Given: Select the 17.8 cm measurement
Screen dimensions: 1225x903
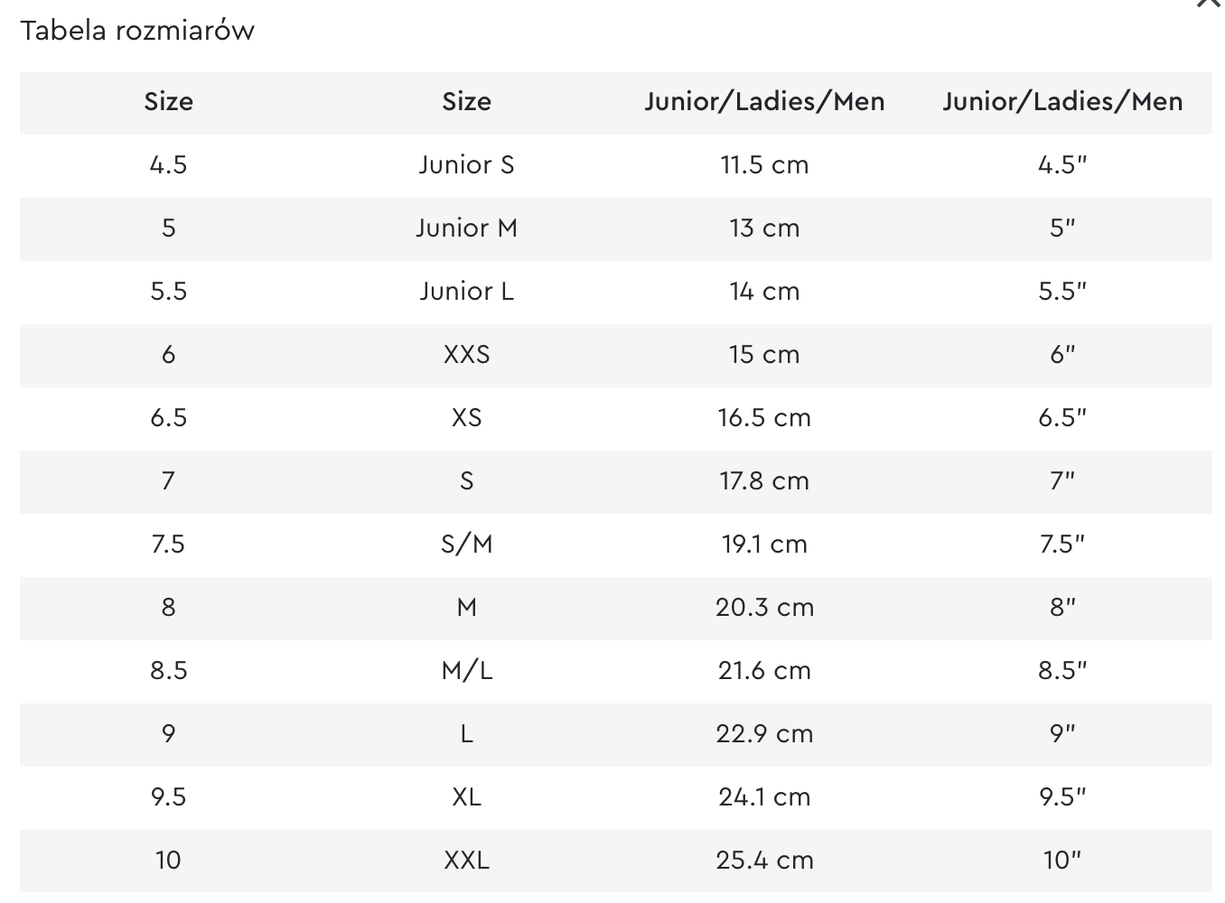Looking at the screenshot, I should pos(764,481).
